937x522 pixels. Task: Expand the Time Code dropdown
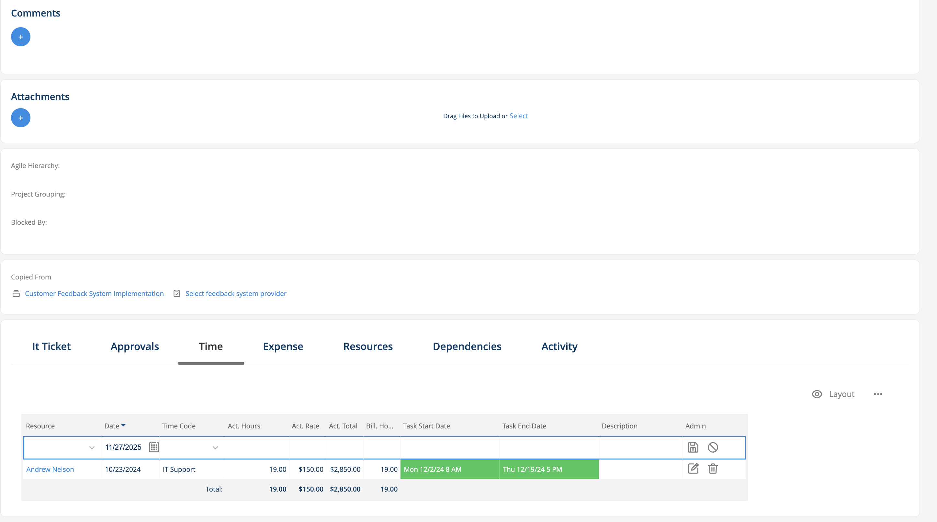pos(215,448)
